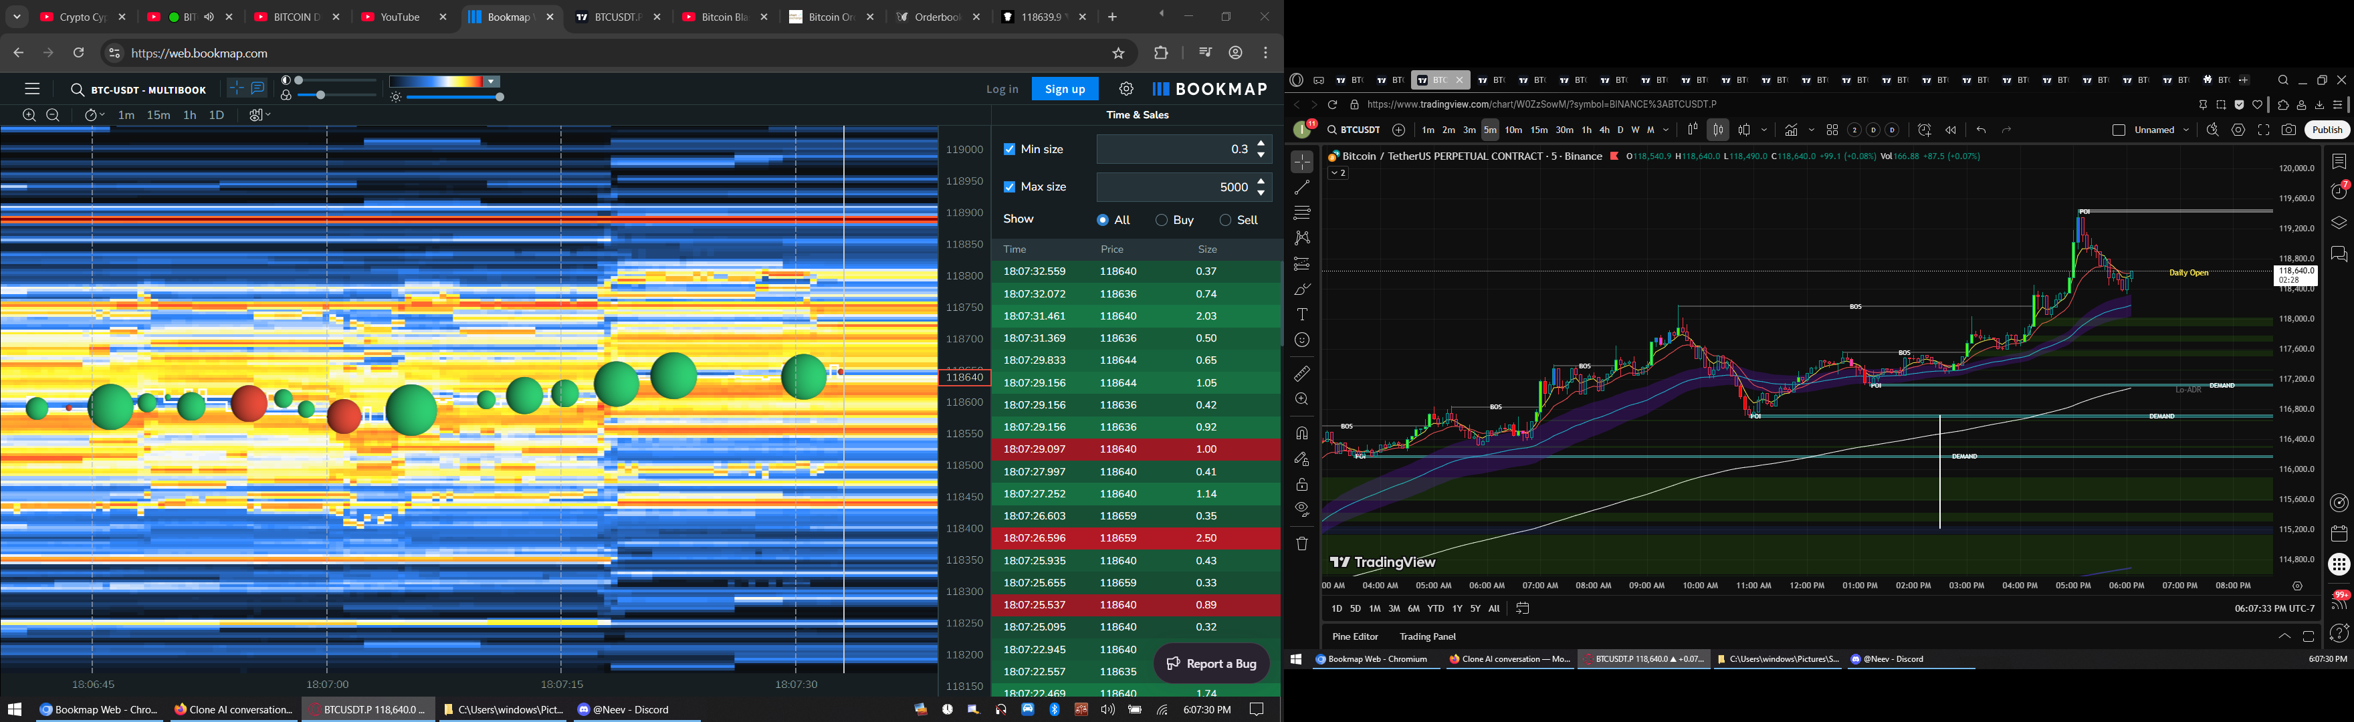
Task: Click Bookmap zoom in magnifier icon
Action: click(29, 115)
